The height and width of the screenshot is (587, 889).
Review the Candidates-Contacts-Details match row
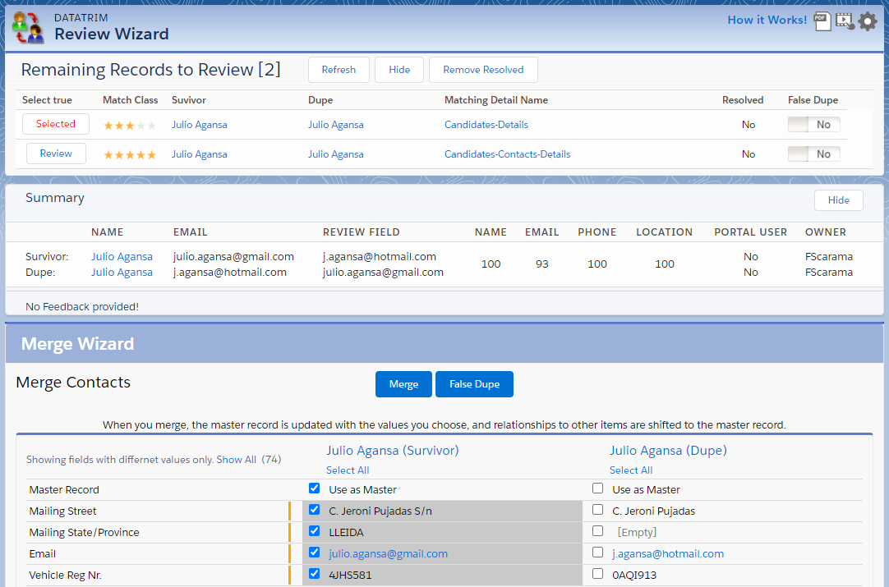pyautogui.click(x=56, y=154)
